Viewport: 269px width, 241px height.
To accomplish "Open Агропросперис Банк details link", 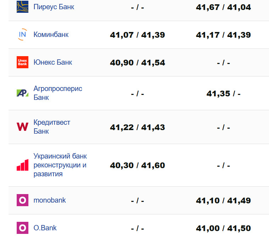I will 58,93.
